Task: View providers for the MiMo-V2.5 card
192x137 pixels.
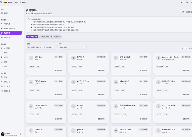Action: coord(144,94)
